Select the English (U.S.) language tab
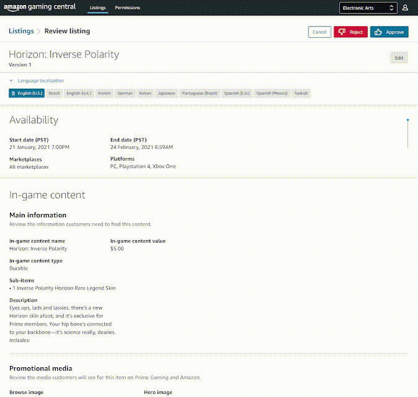This screenshot has width=418, height=397. 27,93
